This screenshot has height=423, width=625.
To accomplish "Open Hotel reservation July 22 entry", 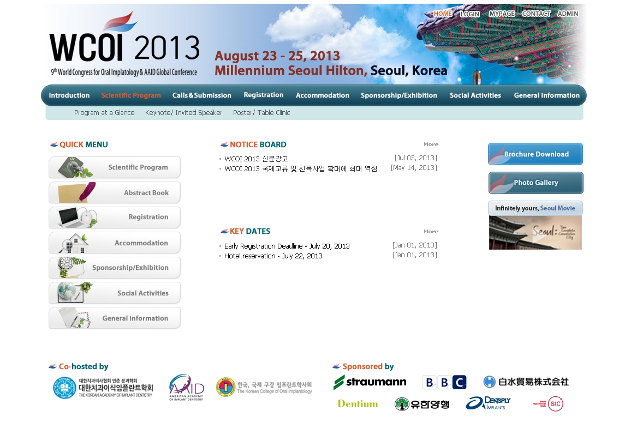I will 273,256.
